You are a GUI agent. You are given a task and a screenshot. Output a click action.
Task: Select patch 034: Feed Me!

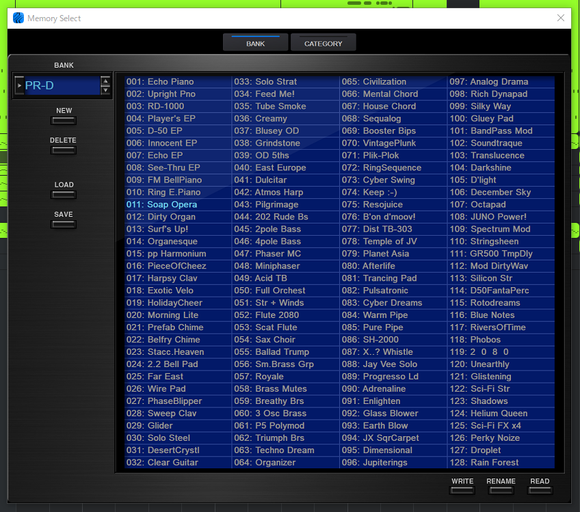286,94
